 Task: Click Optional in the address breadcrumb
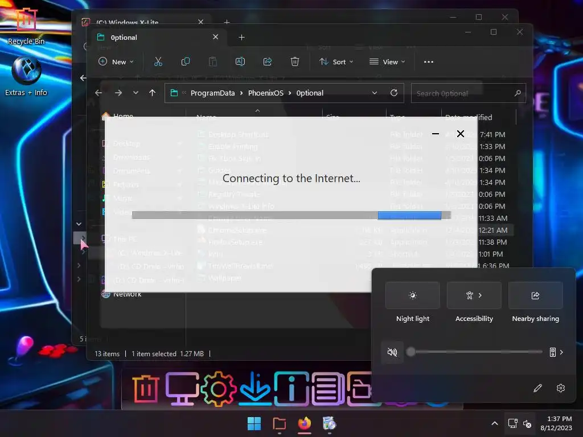coord(310,93)
